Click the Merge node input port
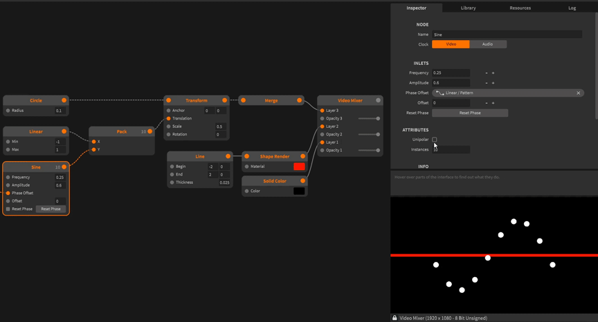The image size is (598, 322). [x=244, y=100]
